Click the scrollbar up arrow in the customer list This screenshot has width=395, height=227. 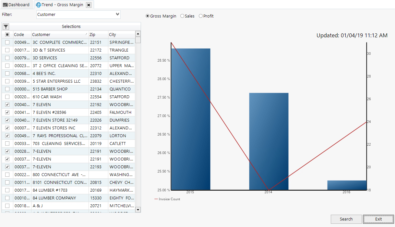click(138, 33)
